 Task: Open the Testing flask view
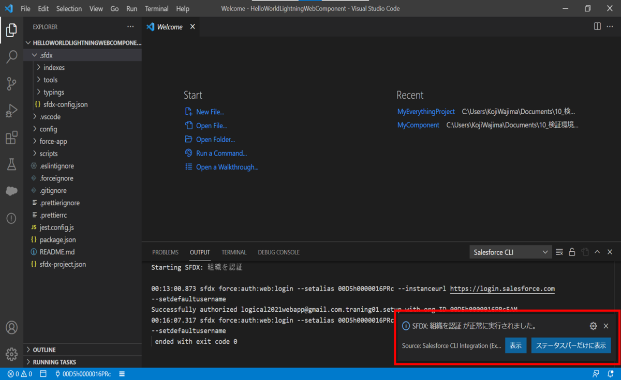[x=11, y=164]
